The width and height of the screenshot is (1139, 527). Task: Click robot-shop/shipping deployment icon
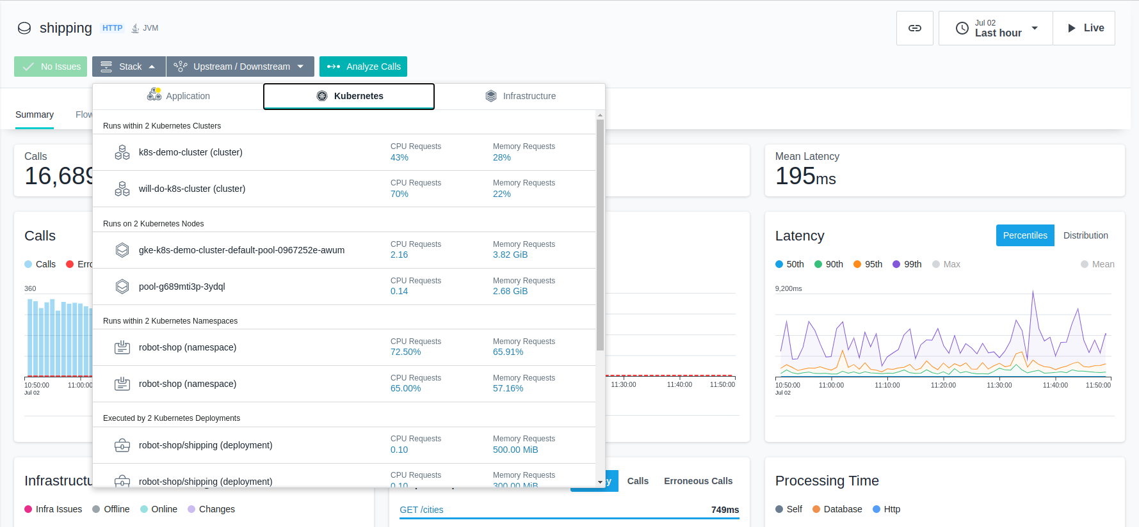122,445
